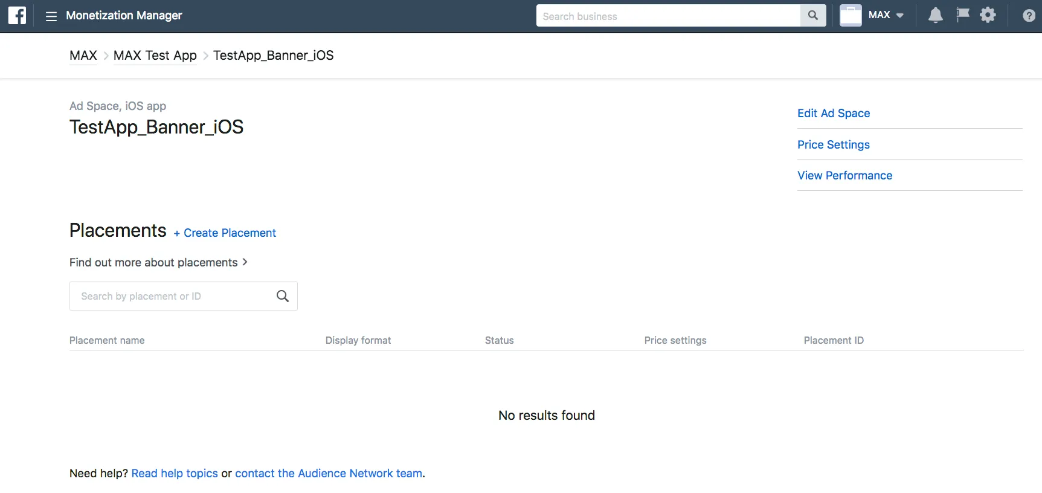Open the hamburger navigation menu

[51, 16]
